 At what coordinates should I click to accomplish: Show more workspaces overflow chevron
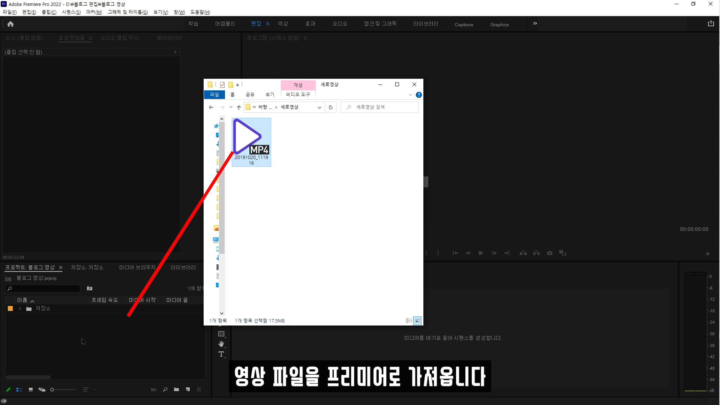[x=535, y=24]
